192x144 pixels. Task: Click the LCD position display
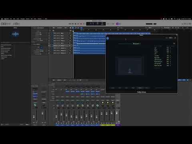tap(96, 24)
